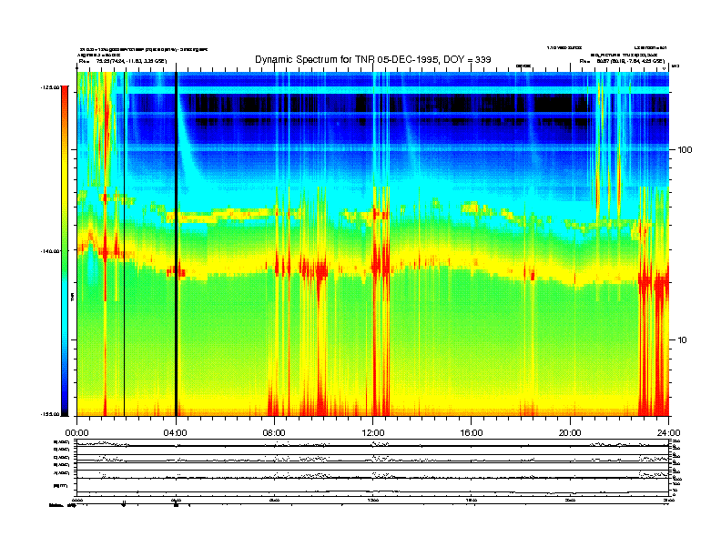Click the first line-plot panel below the spectrum
This screenshot has width=721, height=557.
pyautogui.click(x=372, y=442)
